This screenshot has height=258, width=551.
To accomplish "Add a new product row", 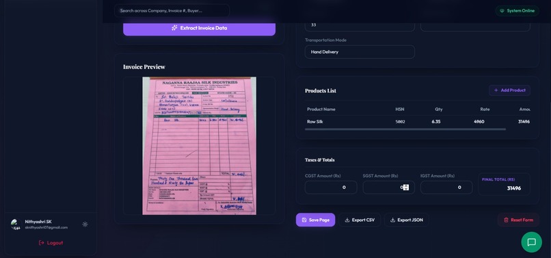I will point(509,90).
